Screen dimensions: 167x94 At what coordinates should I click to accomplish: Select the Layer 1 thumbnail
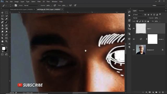(x=141, y=28)
